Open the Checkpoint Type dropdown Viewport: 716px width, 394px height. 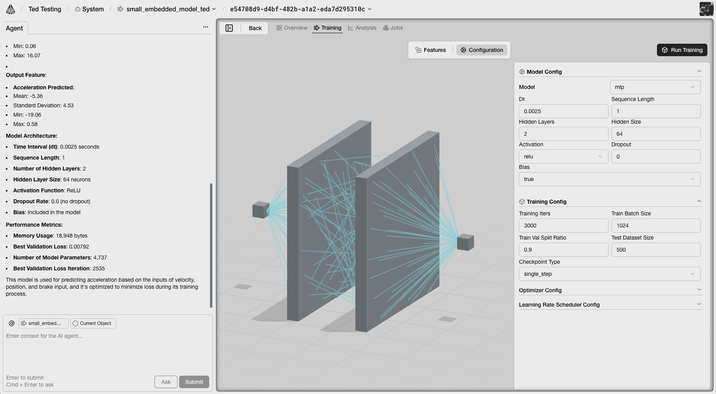(609, 274)
